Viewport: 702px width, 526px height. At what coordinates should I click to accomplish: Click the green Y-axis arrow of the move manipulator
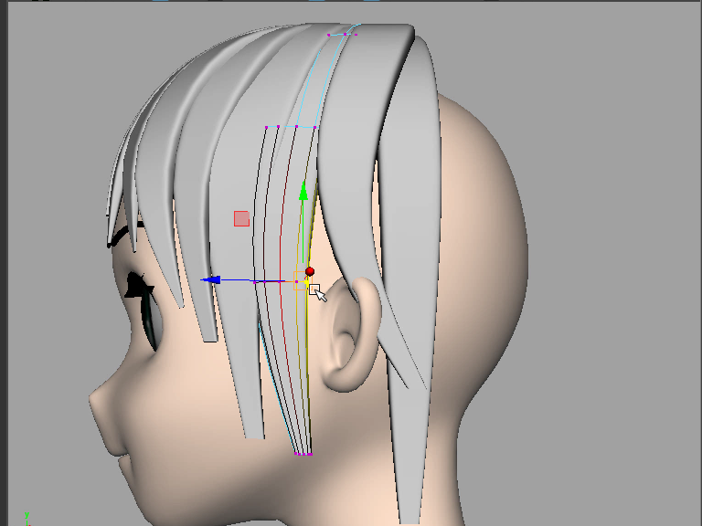[x=303, y=192]
